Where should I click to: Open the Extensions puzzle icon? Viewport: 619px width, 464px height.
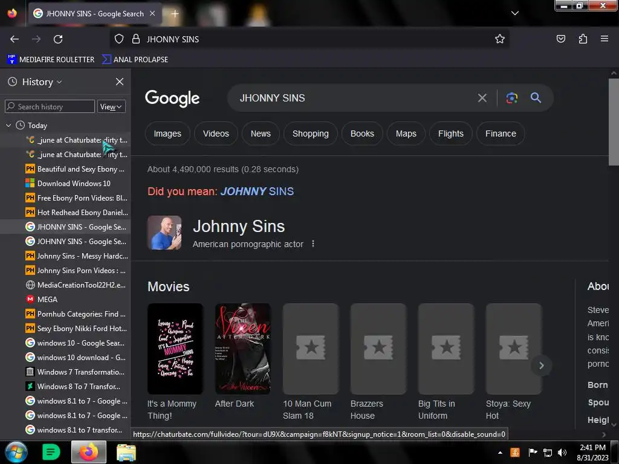(x=583, y=39)
